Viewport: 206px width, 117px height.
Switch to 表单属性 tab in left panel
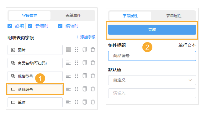(x=73, y=16)
